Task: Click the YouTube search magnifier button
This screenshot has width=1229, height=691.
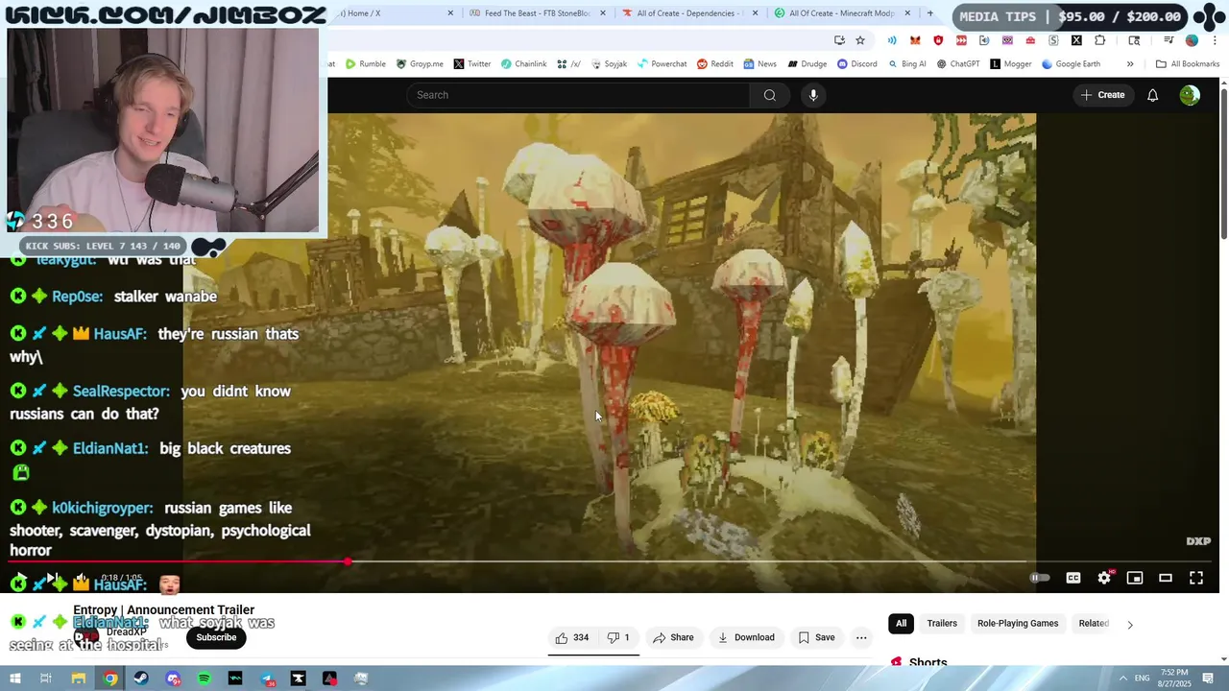Action: pos(769,95)
